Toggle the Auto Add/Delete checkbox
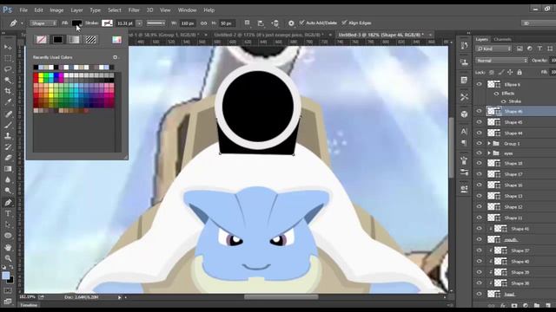Viewport: 556px width, 312px height. [301, 23]
